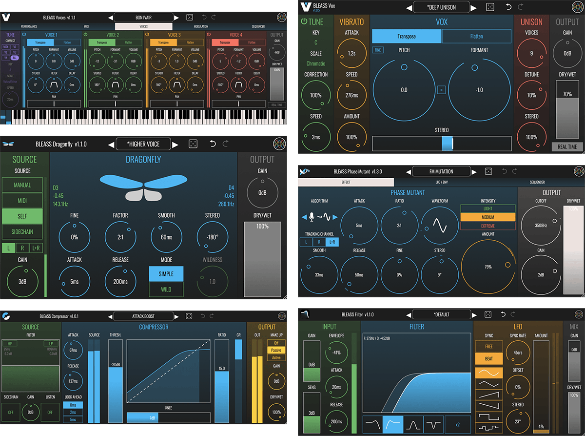Choose WILD mode in BLEASS Dragonfly

pos(166,290)
